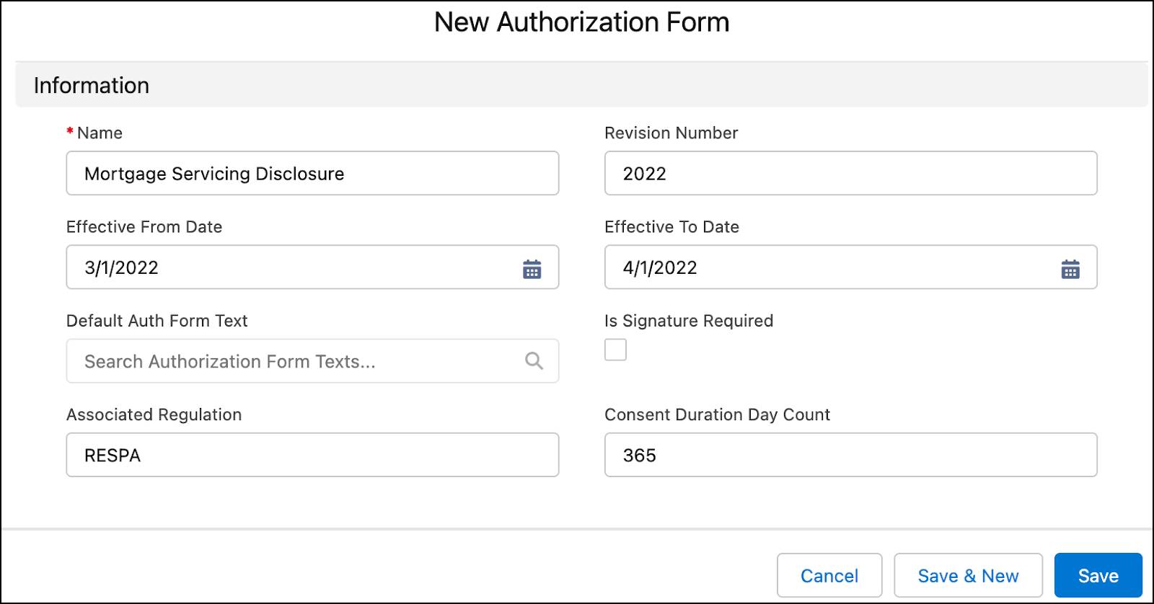Open calendar picker for Effective To Date

(1070, 269)
